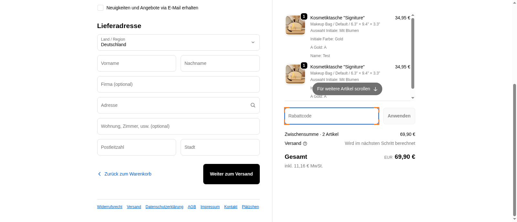Open the Datenschutzerklärung footer link

[x=164, y=207]
